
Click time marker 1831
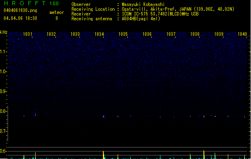(28, 34)
